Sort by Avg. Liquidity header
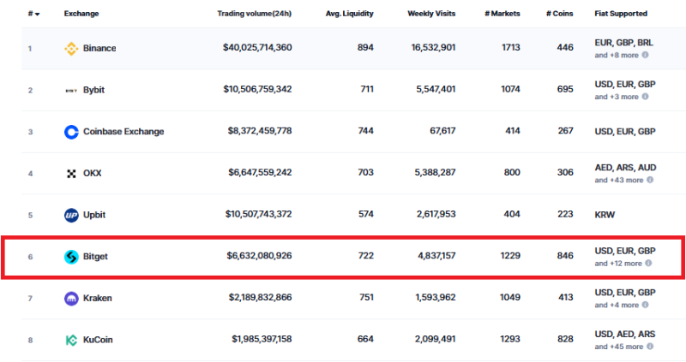686x362 pixels. coord(349,14)
